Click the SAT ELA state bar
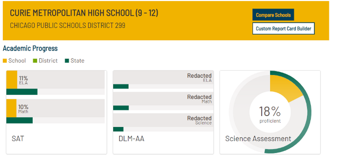Image resolution: width=345 pixels, height=155 pixels. [22, 92]
